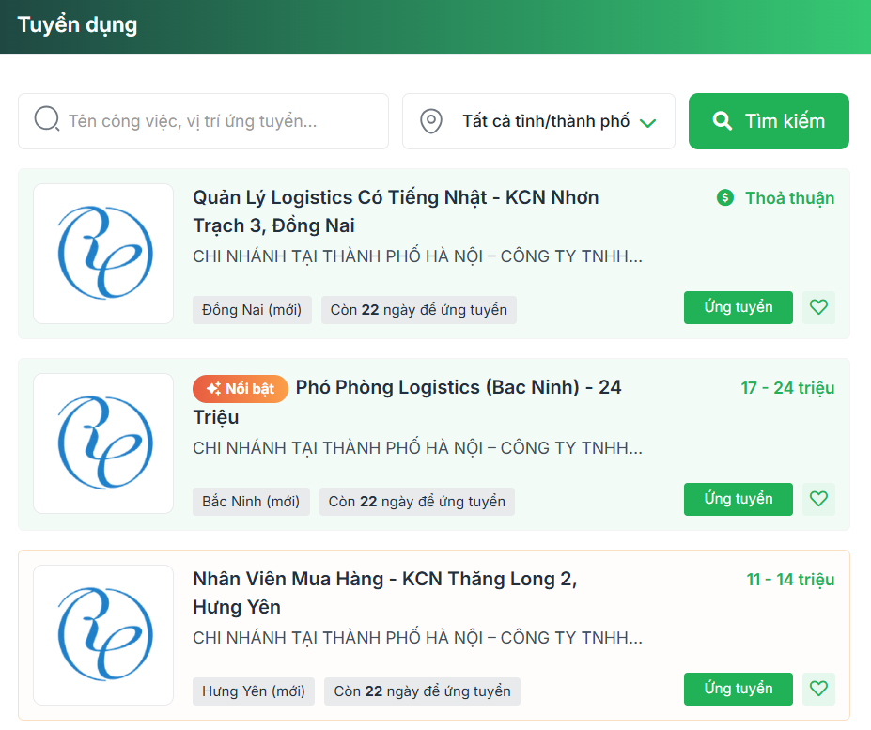Click the Hưng Yên (mới) location tag
This screenshot has width=871, height=730.
(x=254, y=691)
